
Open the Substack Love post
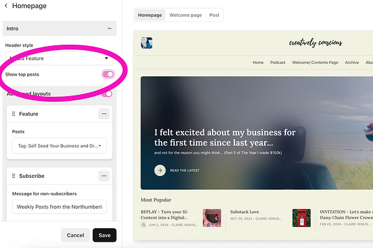pyautogui.click(x=244, y=211)
